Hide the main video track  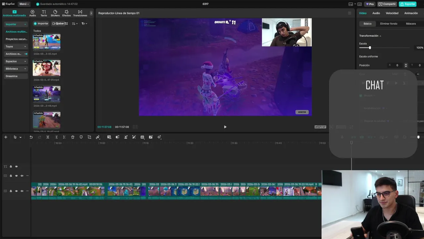pos(16,191)
